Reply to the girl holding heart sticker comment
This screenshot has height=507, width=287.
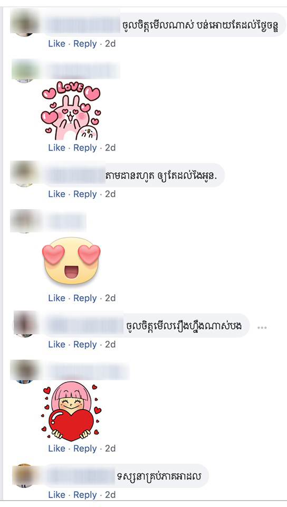point(85,448)
